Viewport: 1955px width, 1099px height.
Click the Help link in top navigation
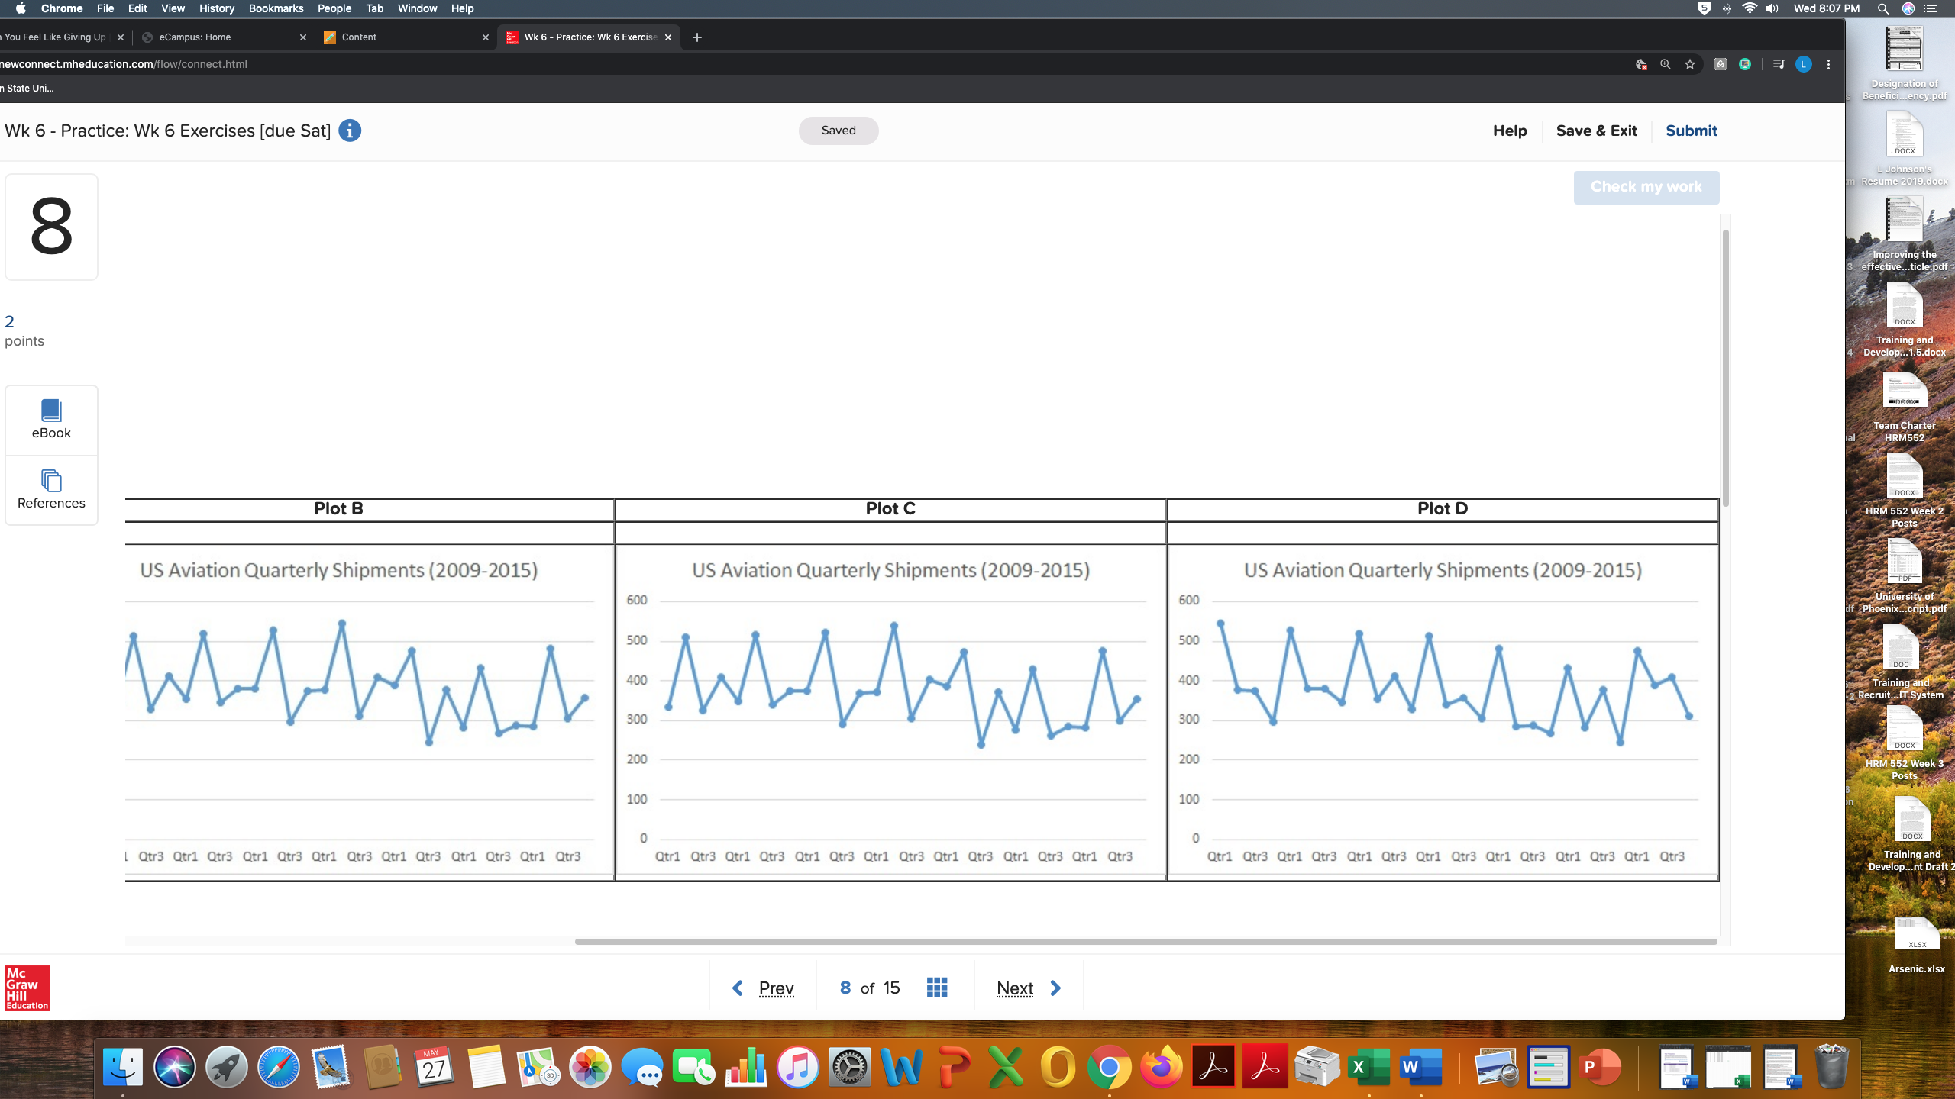[1509, 131]
